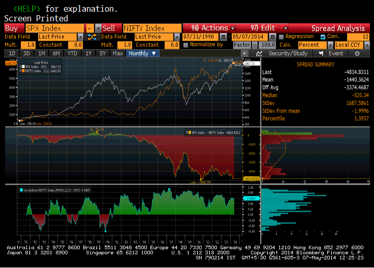Expand the Monthly periodicity dropdown

[x=143, y=53]
